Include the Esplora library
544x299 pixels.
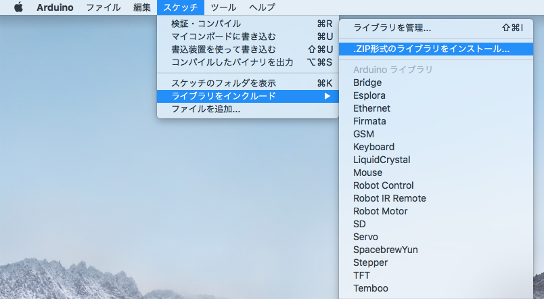(436, 95)
